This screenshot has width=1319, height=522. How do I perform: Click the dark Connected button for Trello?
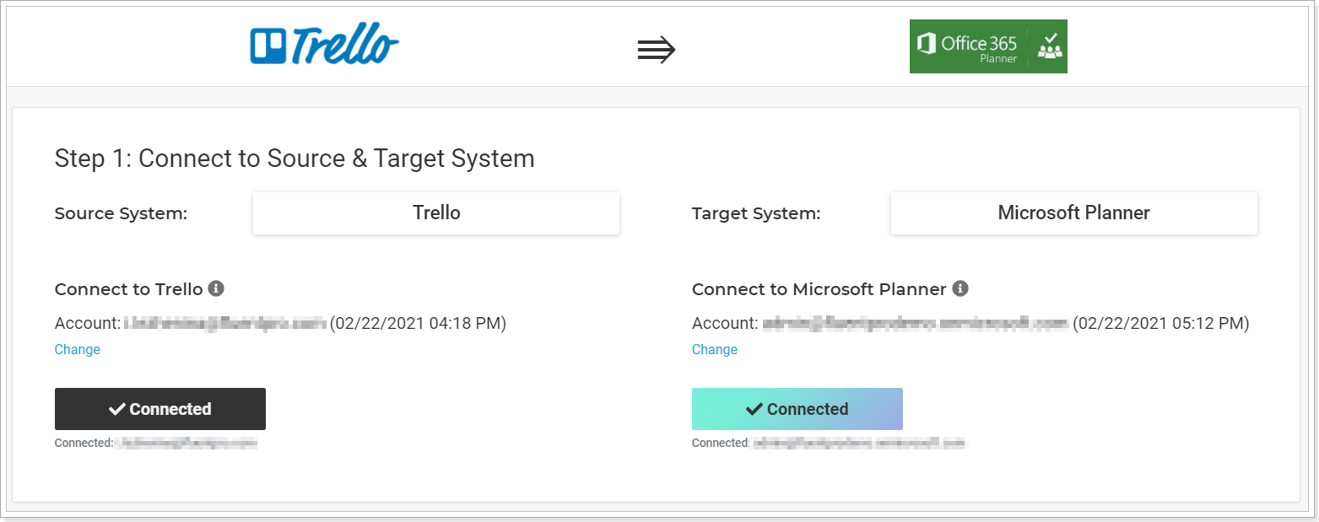click(x=160, y=409)
